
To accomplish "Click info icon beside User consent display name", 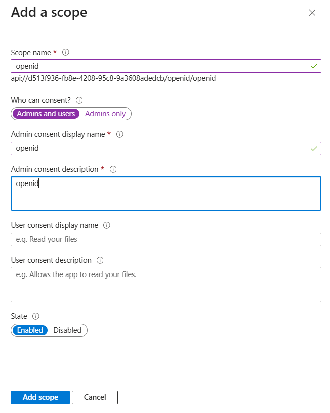I will (x=107, y=225).
